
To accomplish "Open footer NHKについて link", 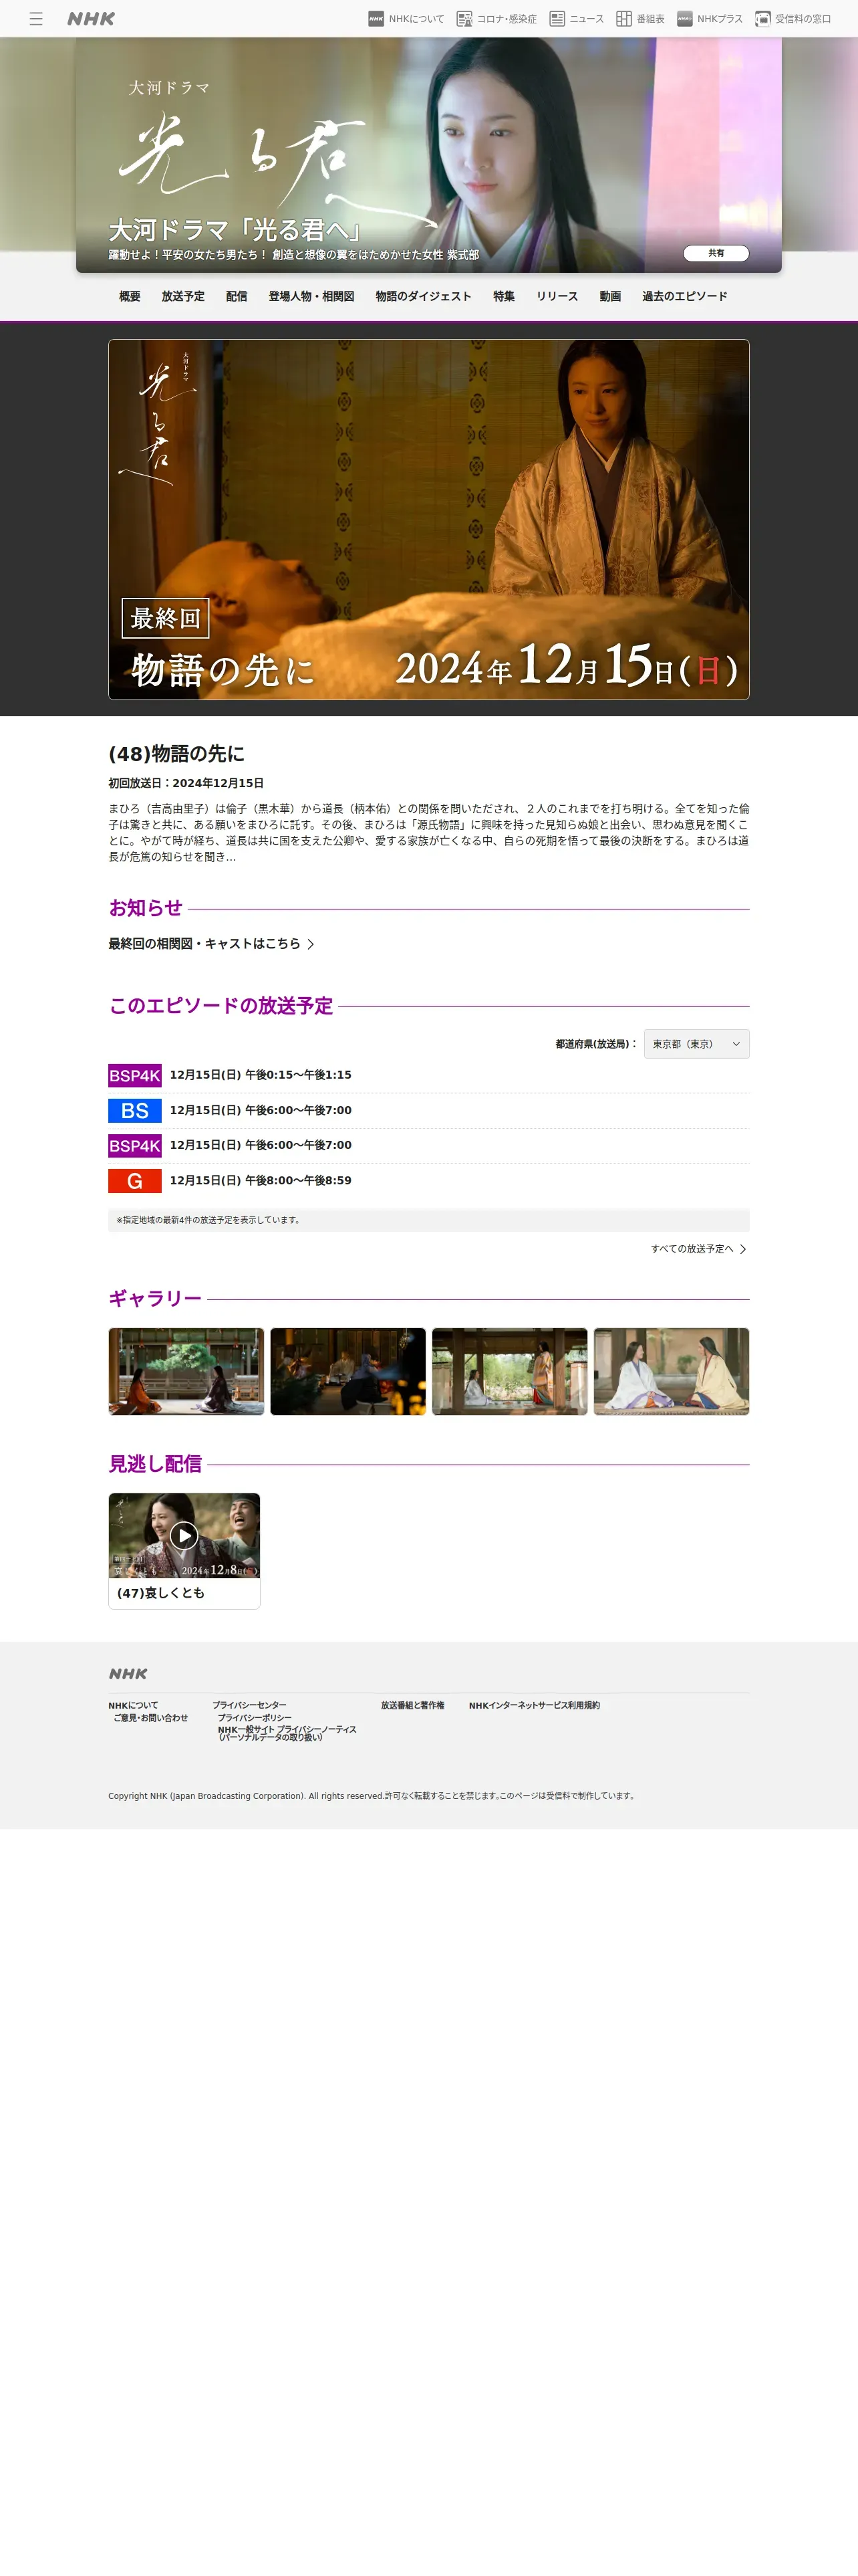I will [x=133, y=1706].
